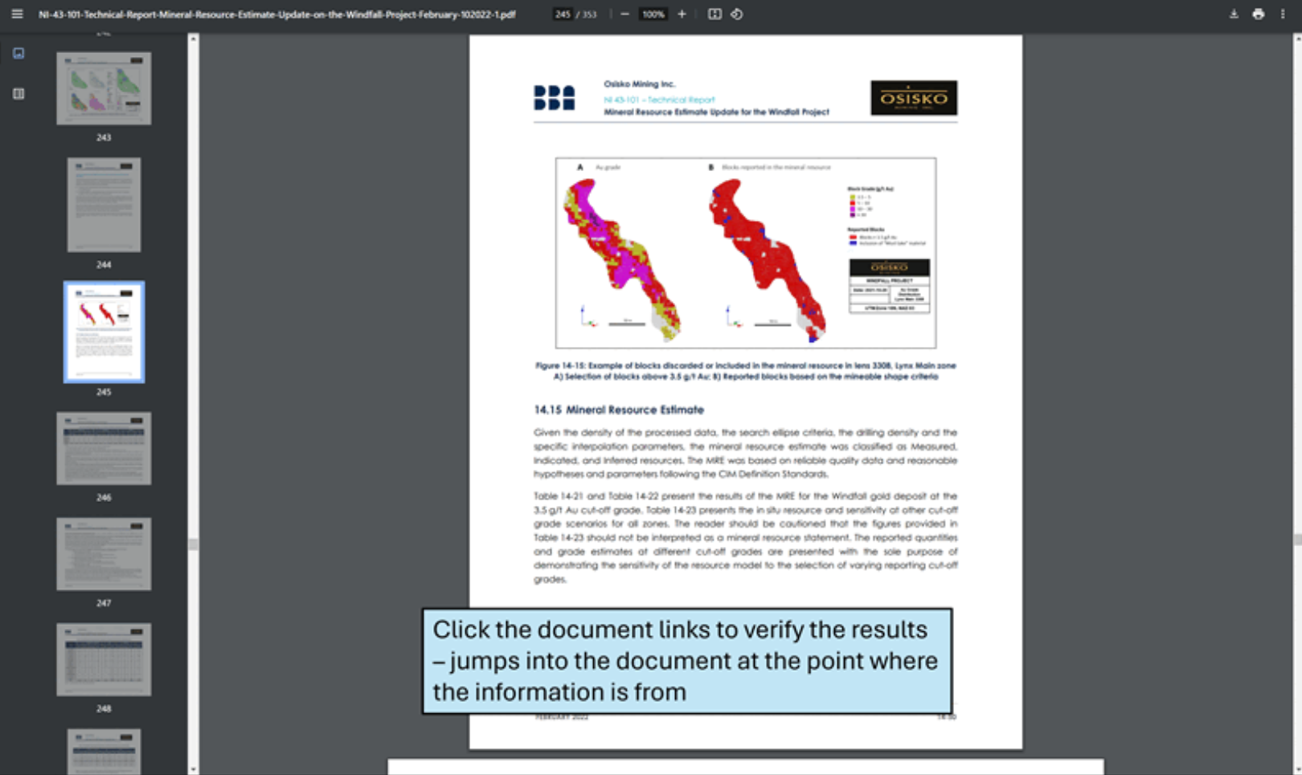
Task: Click the fit to page icon
Action: (714, 14)
